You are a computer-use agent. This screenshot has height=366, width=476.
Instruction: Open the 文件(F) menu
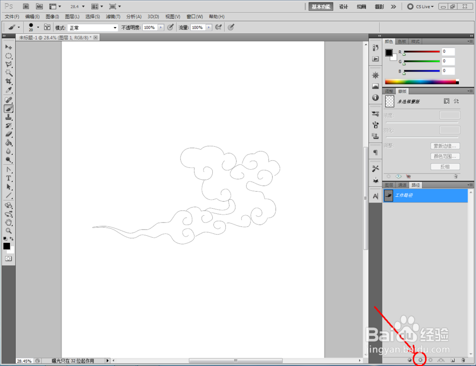(12, 16)
